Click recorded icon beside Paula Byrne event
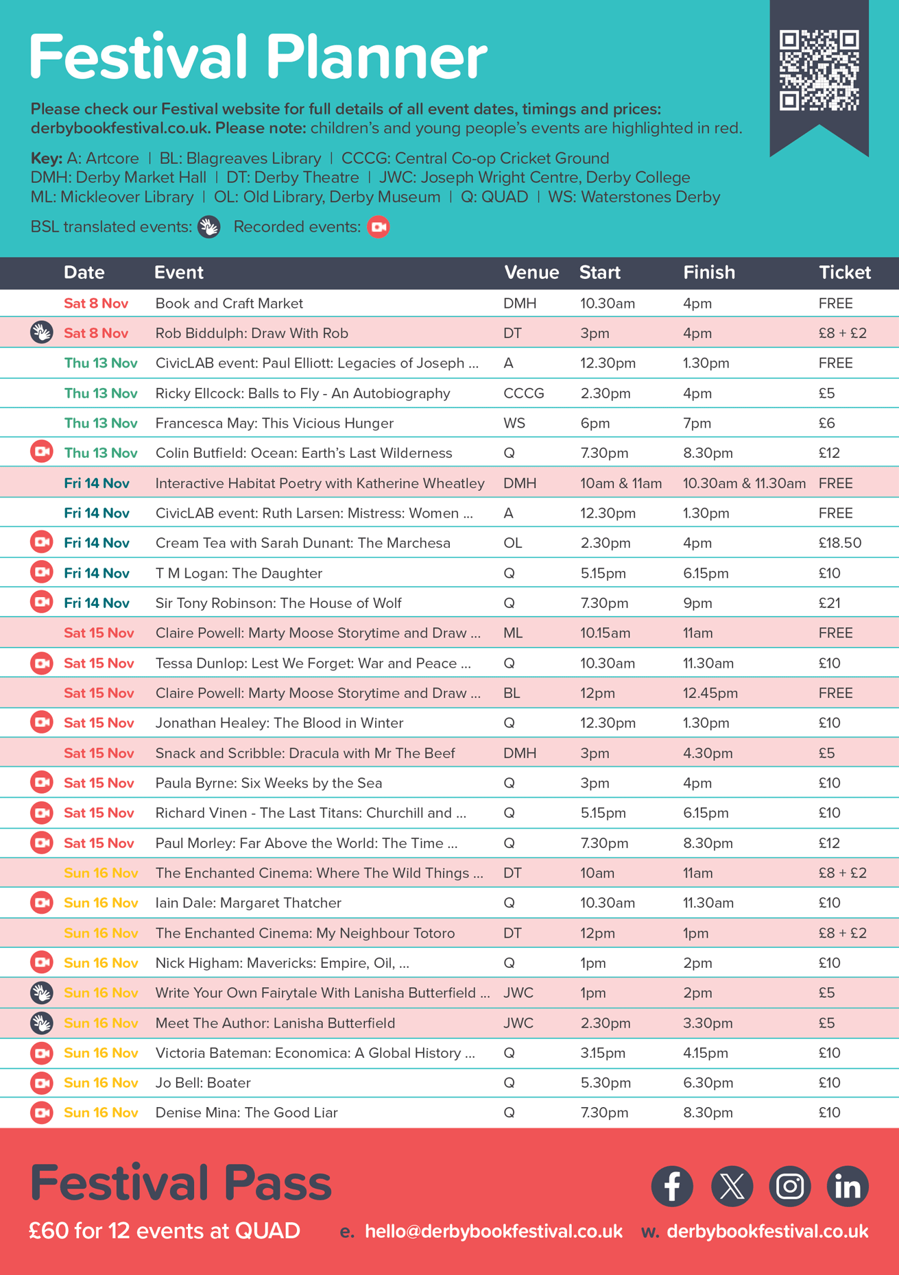Viewport: 899px width, 1275px height. click(42, 783)
